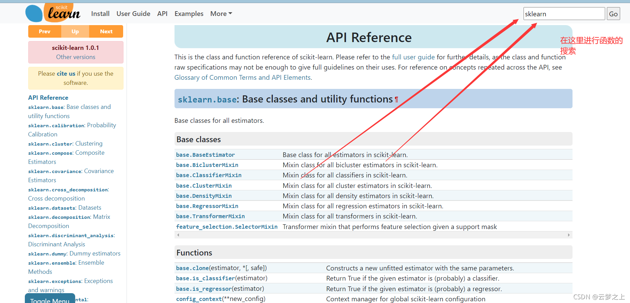Open feature_selection.SelectorMixin link
The width and height of the screenshot is (630, 303).
[227, 227]
